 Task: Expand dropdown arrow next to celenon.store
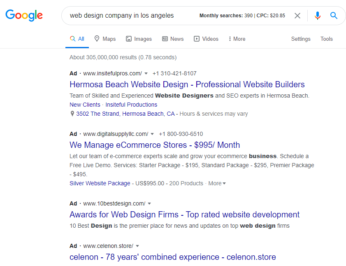point(137,246)
